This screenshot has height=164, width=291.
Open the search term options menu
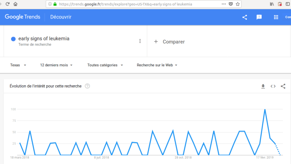click(x=140, y=41)
